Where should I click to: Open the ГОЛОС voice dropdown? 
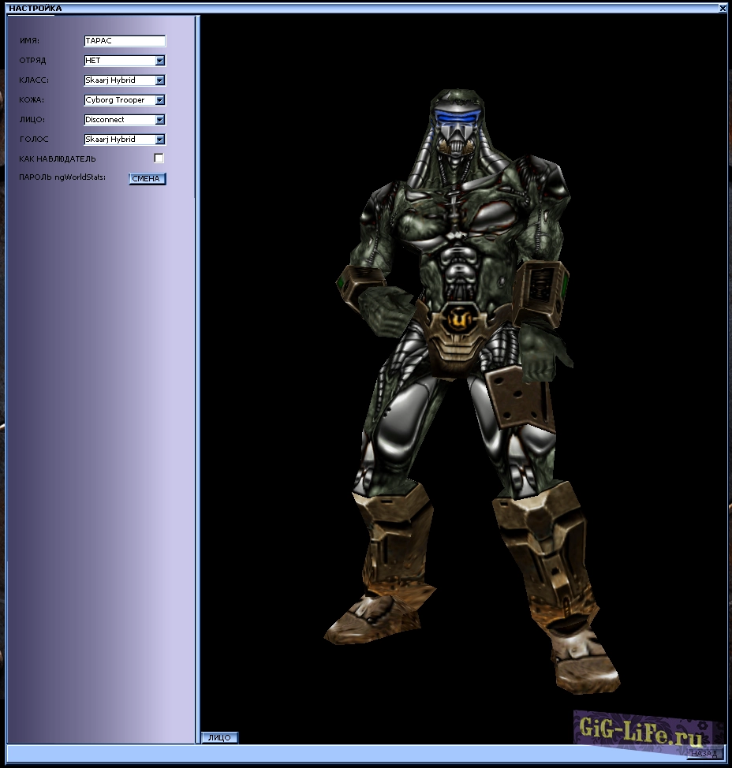[x=160, y=140]
